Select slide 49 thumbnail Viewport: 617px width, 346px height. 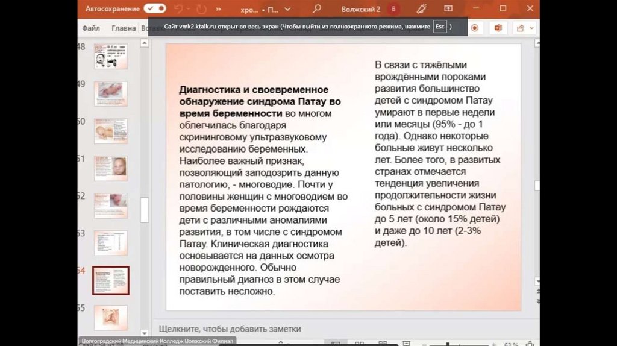111,93
